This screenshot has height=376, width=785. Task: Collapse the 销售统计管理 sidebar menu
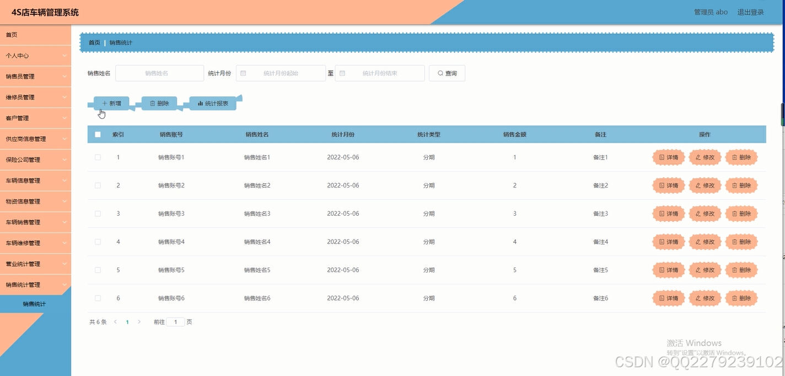(35, 285)
